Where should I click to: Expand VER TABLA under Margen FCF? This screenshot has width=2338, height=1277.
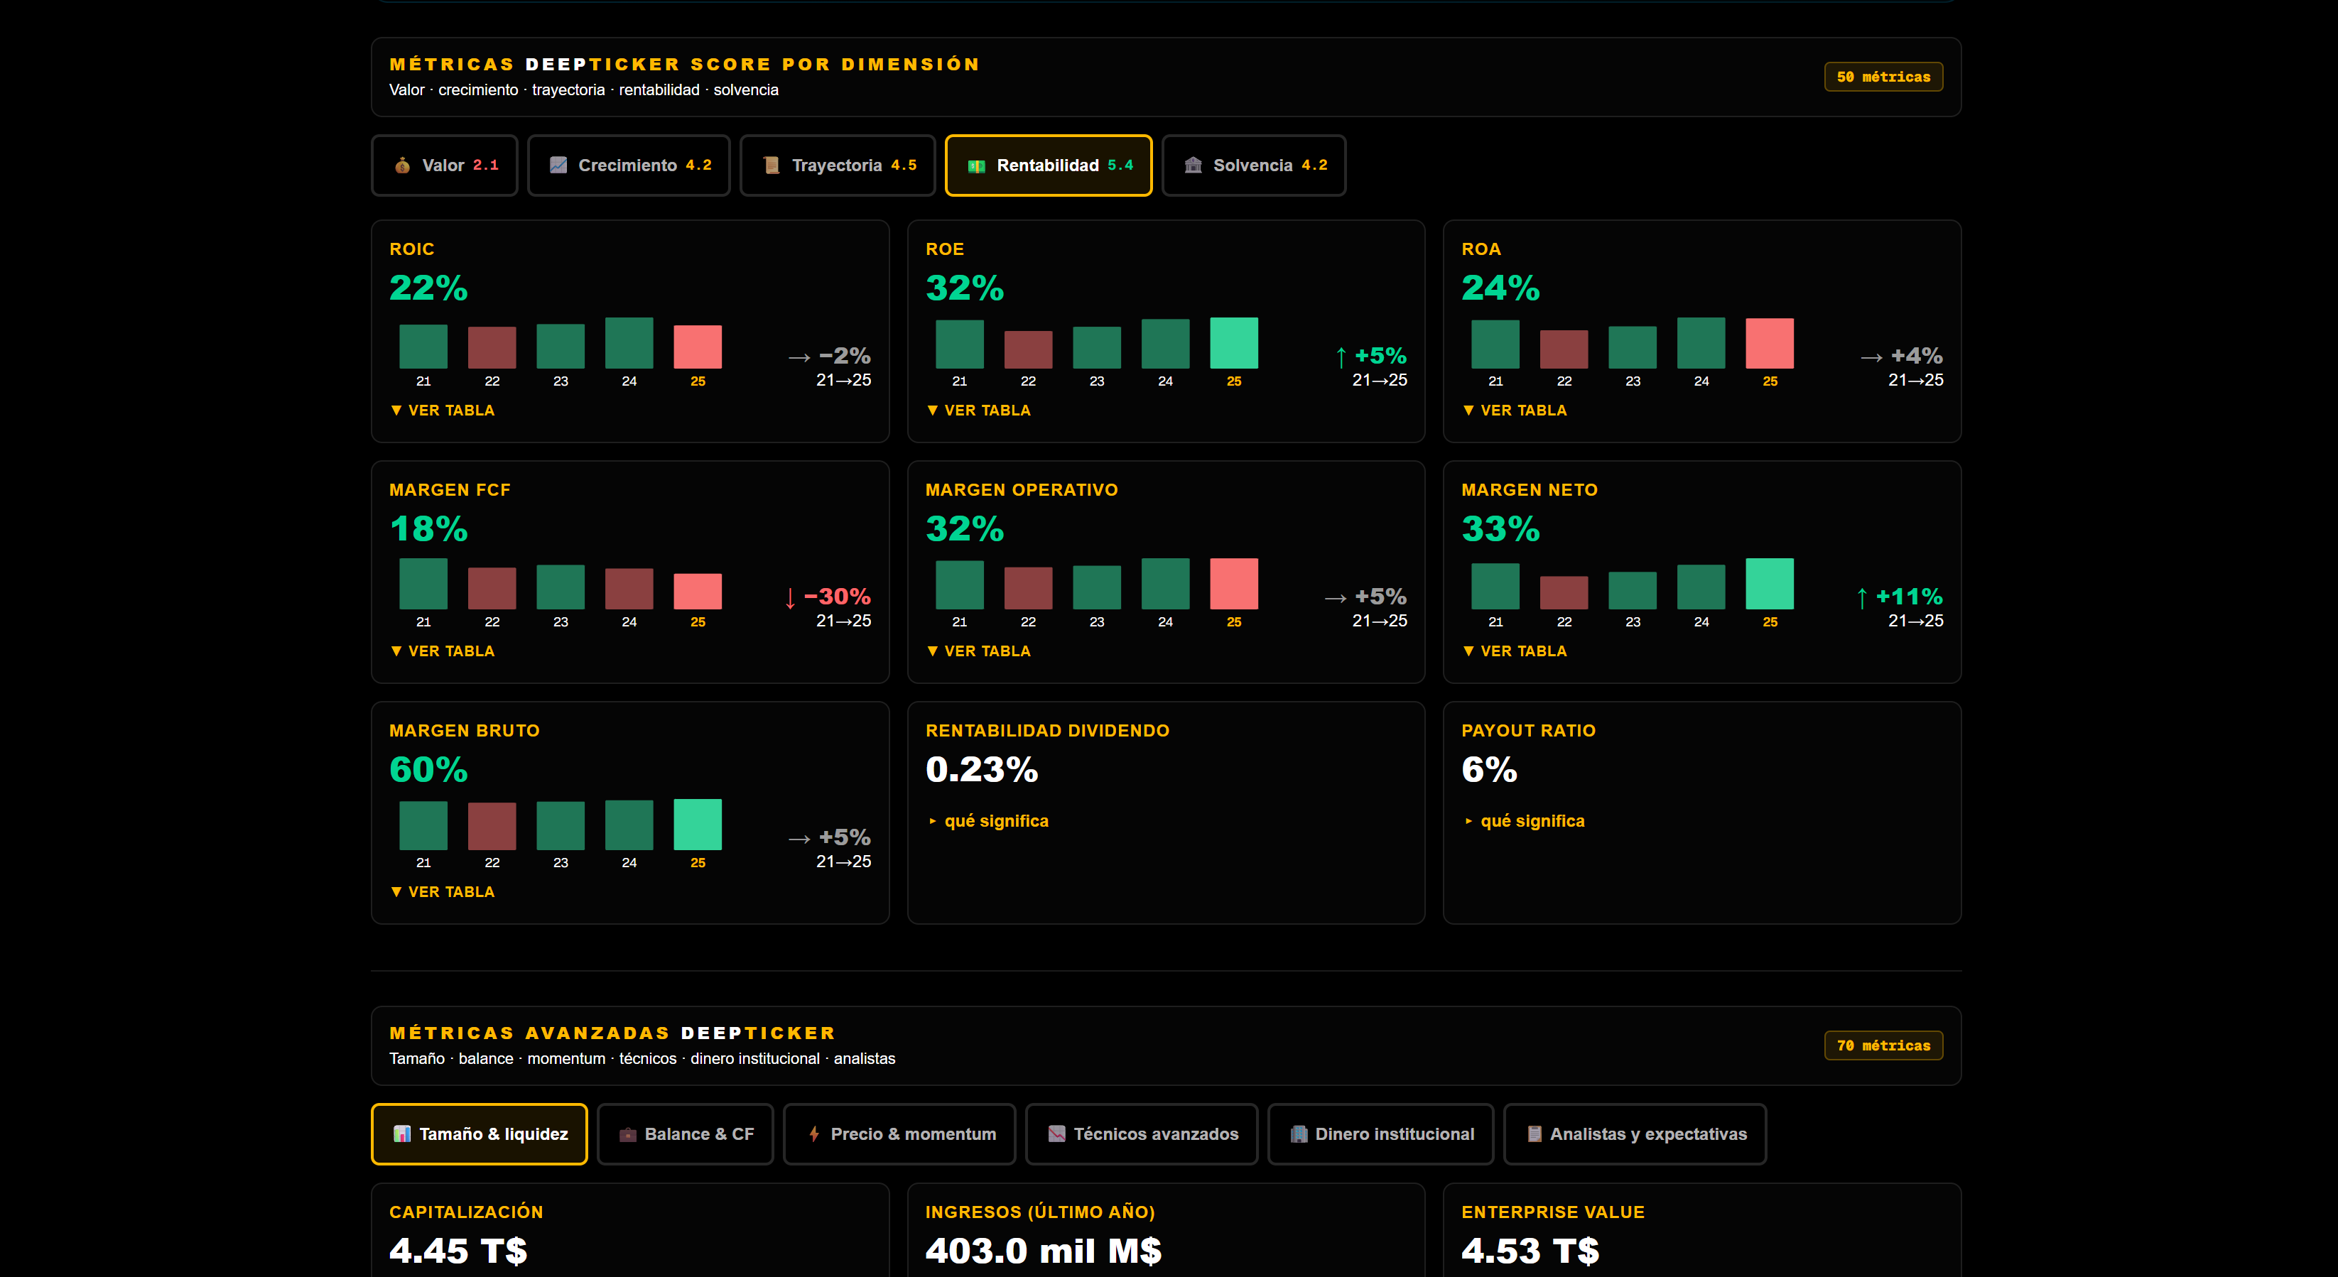(442, 651)
